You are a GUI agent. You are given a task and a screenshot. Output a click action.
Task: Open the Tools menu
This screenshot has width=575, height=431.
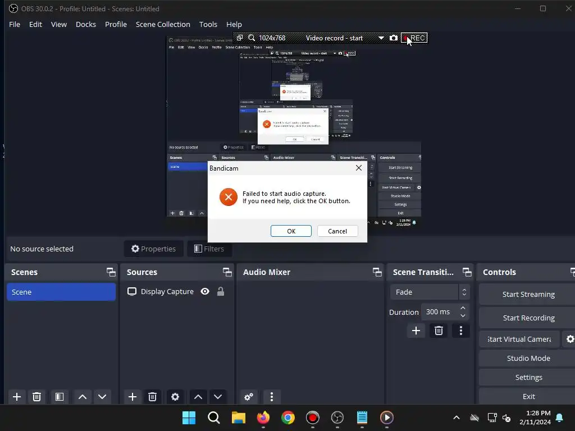coord(208,24)
